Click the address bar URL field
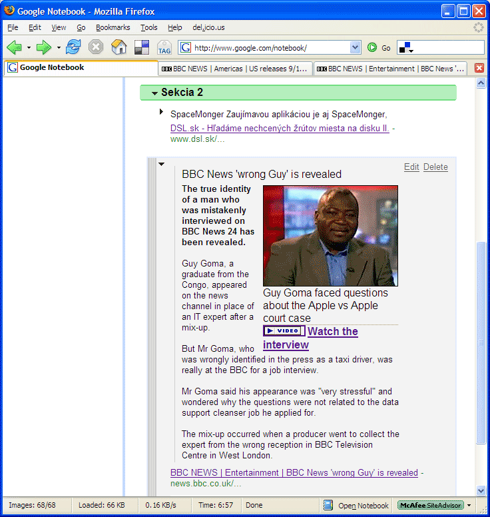The height and width of the screenshot is (517, 490). coord(270,48)
